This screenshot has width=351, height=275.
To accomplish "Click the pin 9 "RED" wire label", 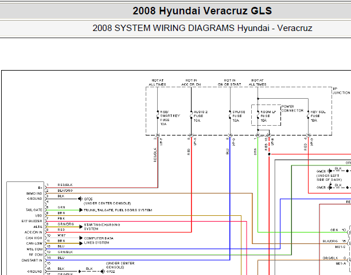I will (x=61, y=230).
